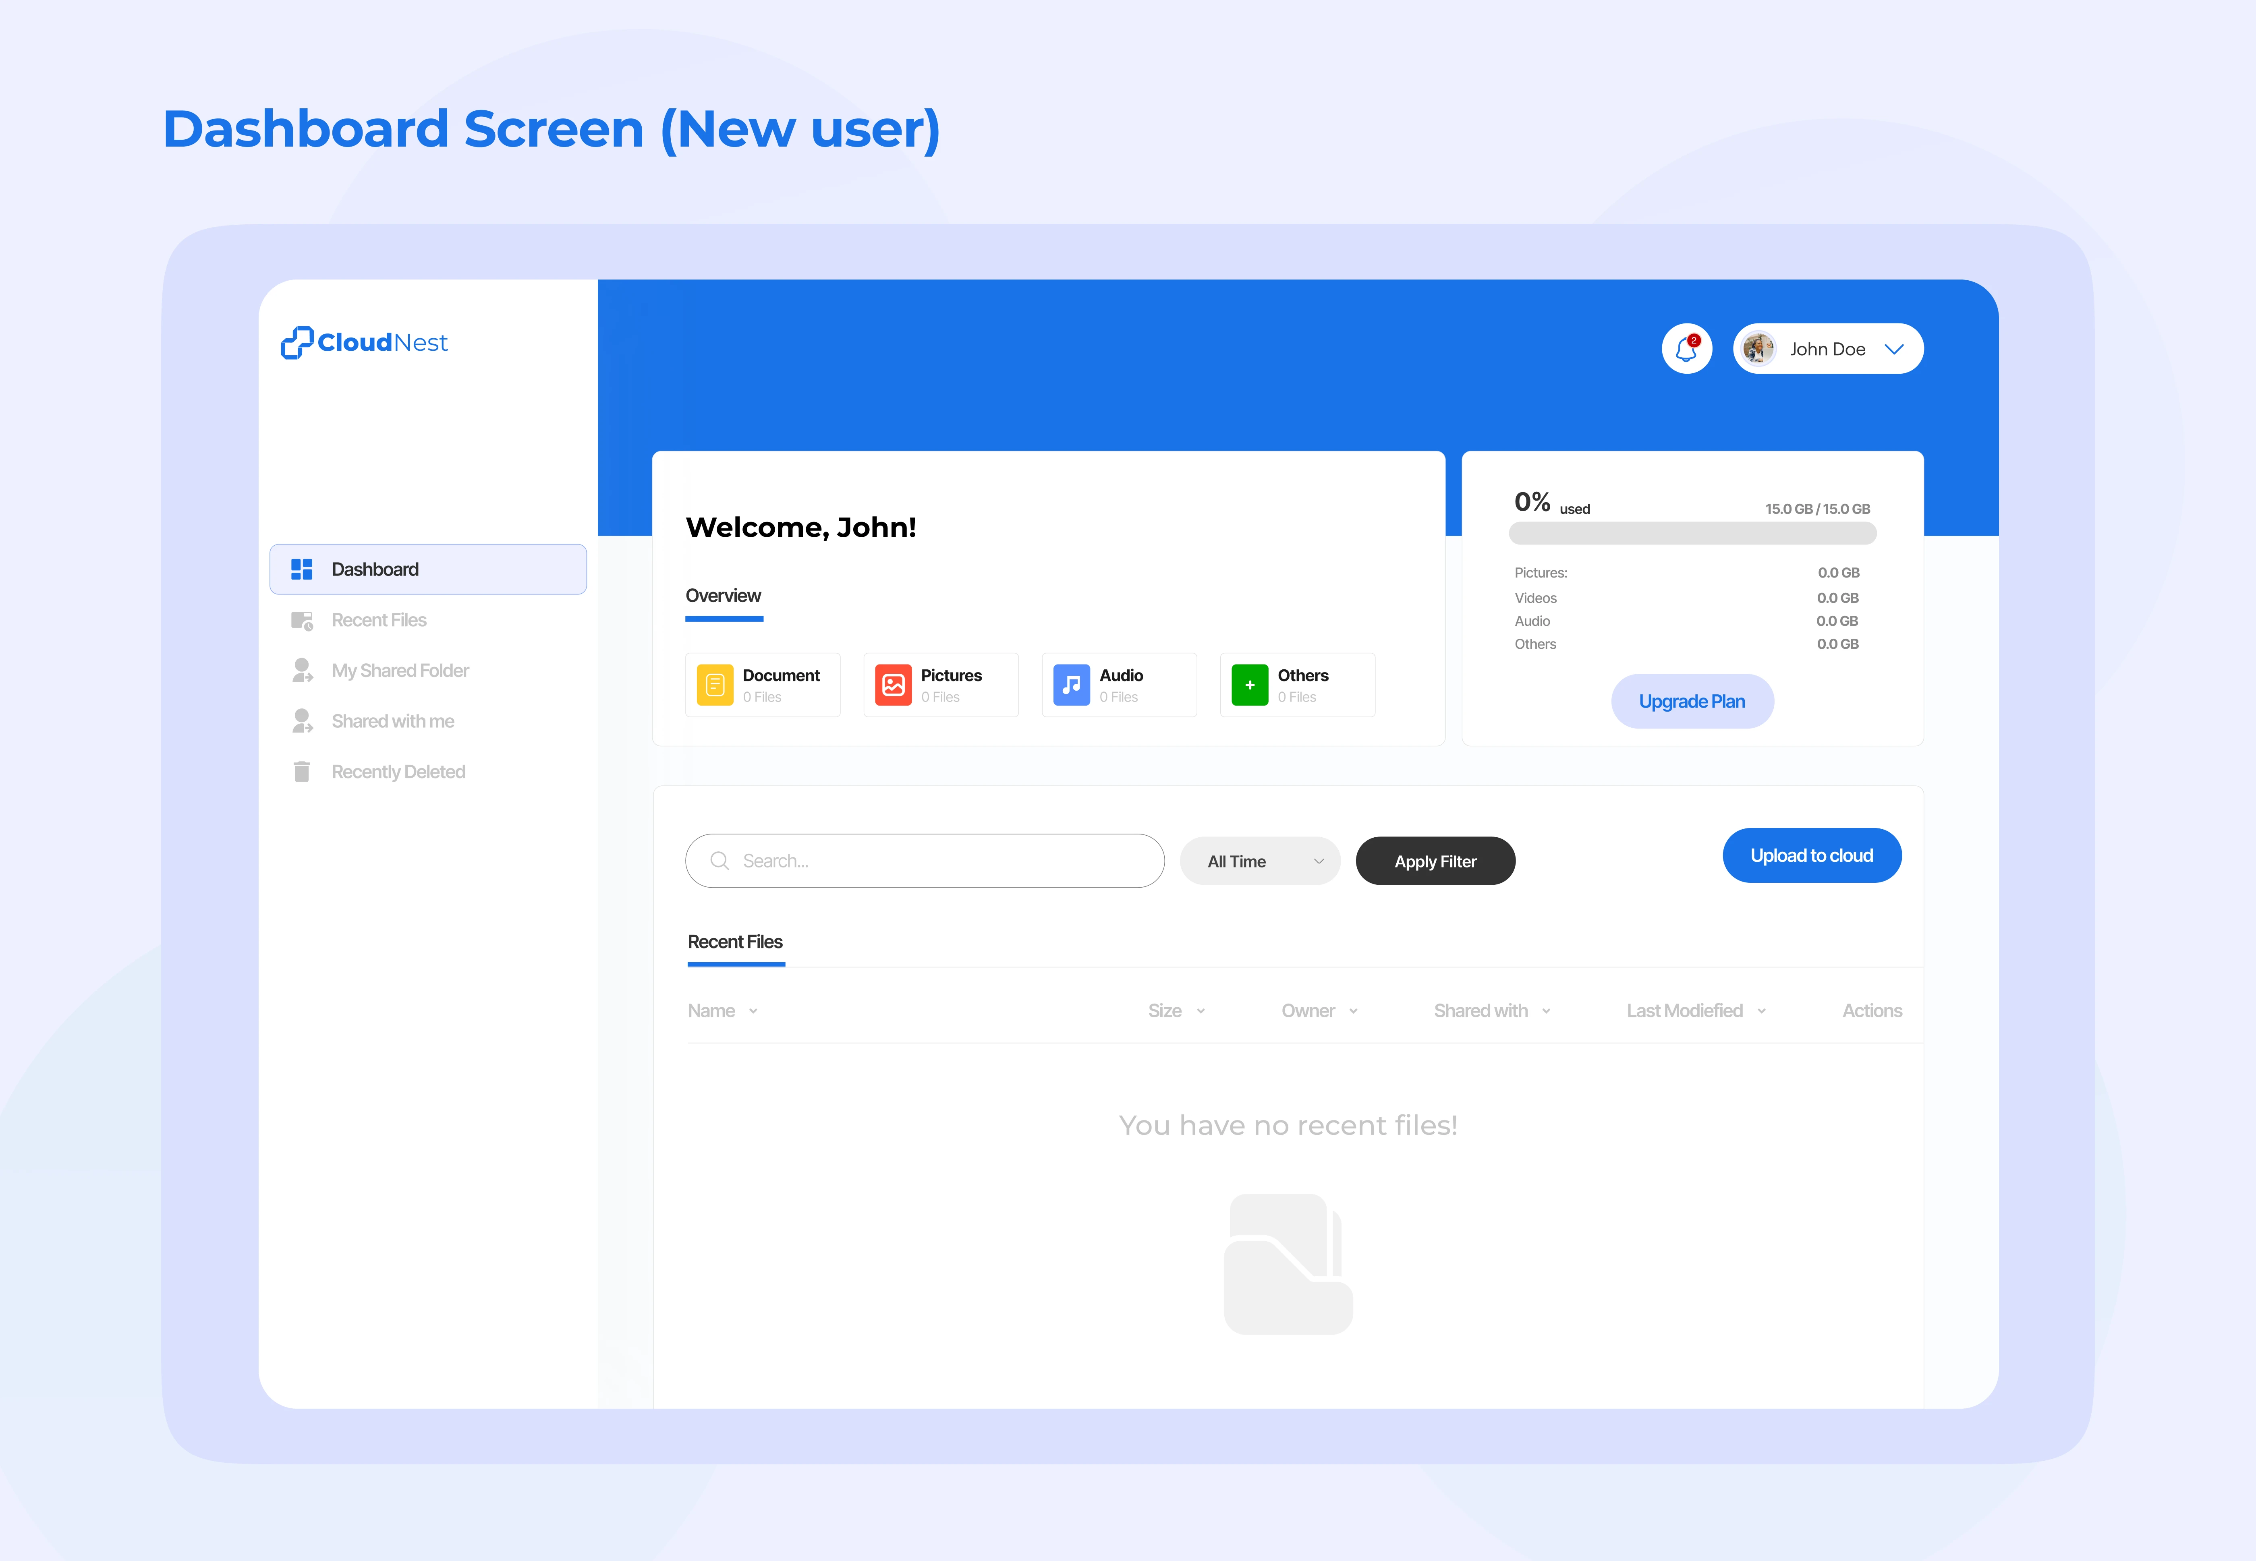2256x1561 pixels.
Task: Sort by Name column arrow
Action: tap(753, 1011)
